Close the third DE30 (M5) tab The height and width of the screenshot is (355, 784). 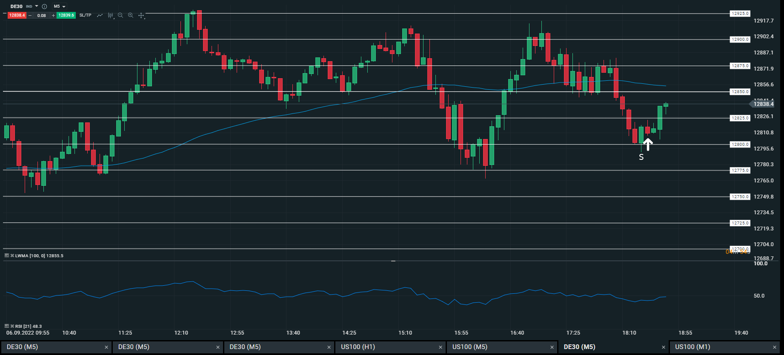pos(329,347)
